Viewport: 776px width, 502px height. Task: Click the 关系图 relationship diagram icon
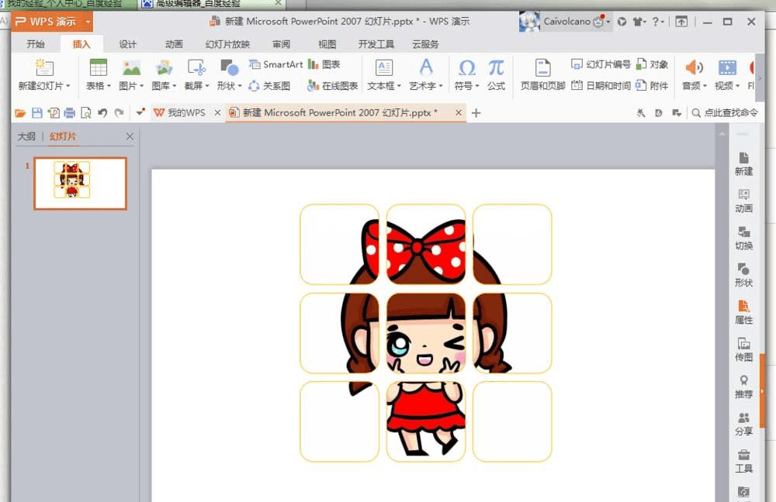tap(269, 86)
